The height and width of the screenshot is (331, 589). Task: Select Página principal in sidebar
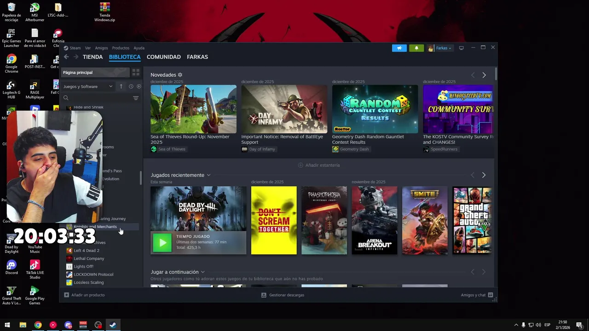[x=95, y=72]
